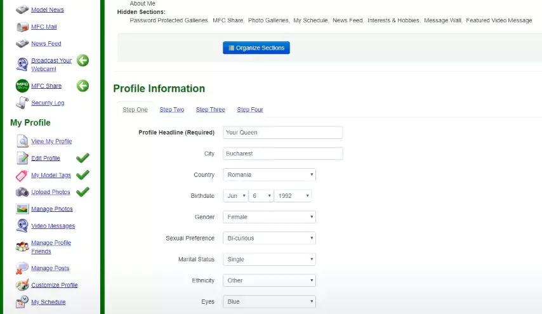Click the Customize Profile palette icon
This screenshot has height=314, width=542.
22,285
